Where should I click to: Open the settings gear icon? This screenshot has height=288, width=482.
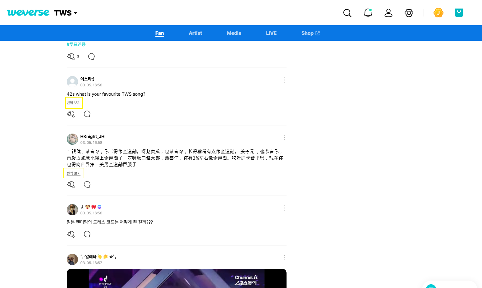pyautogui.click(x=409, y=13)
